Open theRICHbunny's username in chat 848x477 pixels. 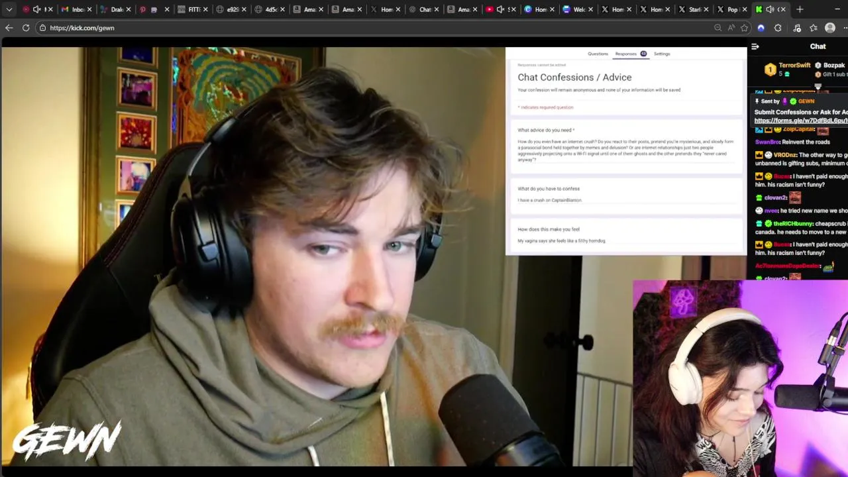point(793,224)
